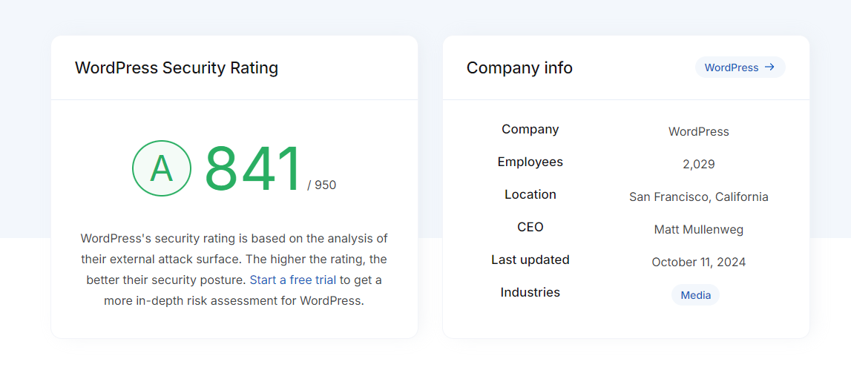Viewport: 851px width, 373px height.
Task: Click the circled A grade badge
Action: click(162, 168)
